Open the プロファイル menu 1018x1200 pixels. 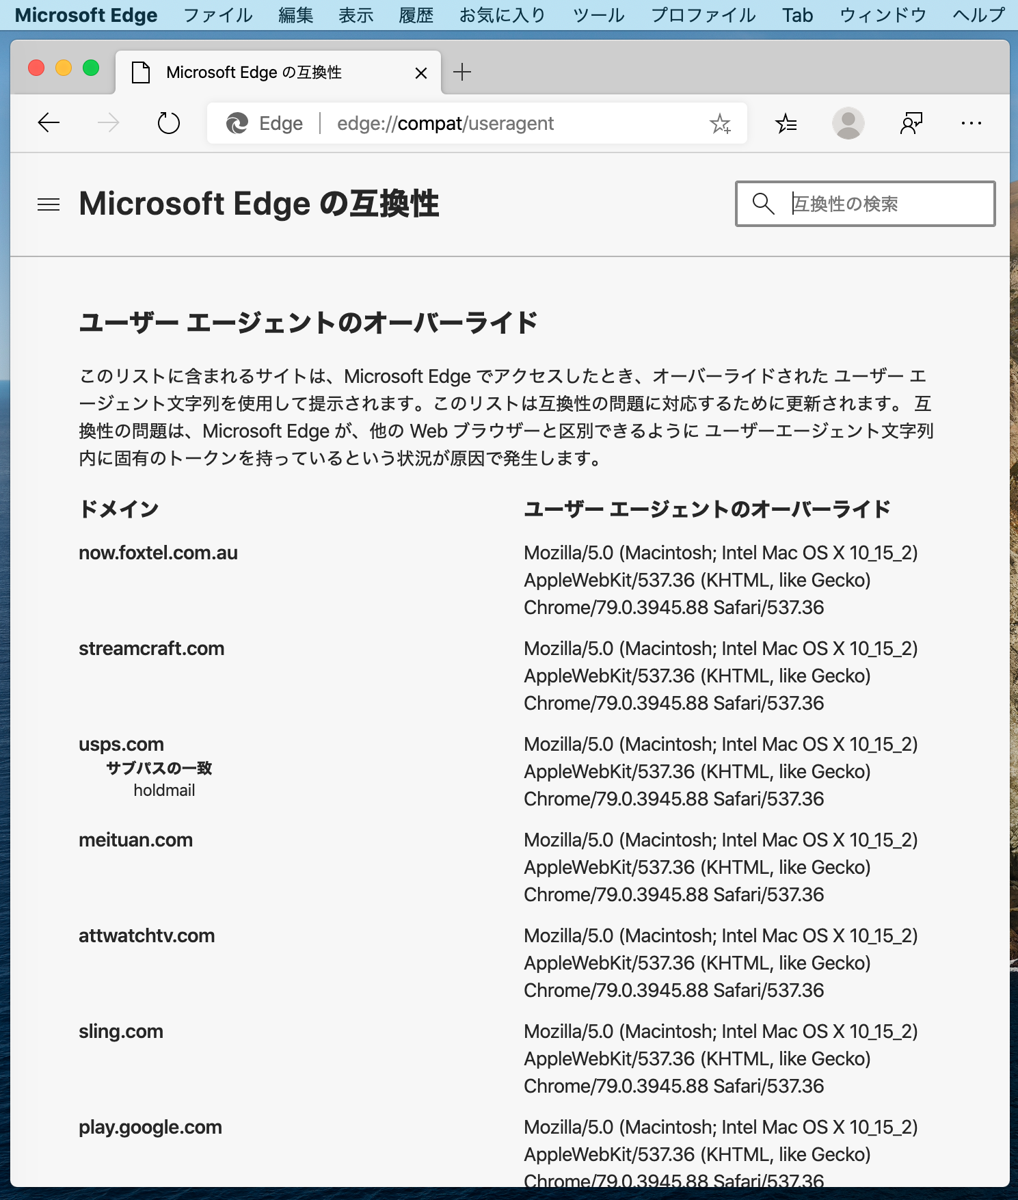coord(704,15)
